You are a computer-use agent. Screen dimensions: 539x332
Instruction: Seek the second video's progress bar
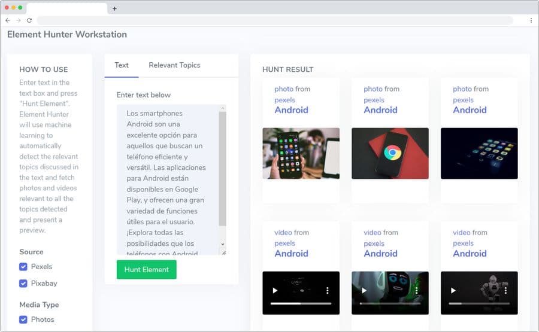(390, 303)
